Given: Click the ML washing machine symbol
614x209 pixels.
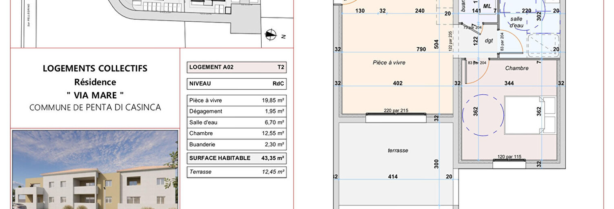Looking at the screenshot, I should tap(487, 7).
